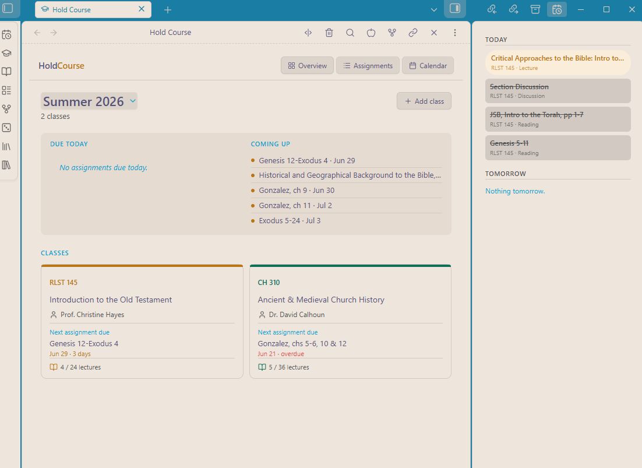Open Gonzalez, ch 11 Jul 2 item

[346, 206]
